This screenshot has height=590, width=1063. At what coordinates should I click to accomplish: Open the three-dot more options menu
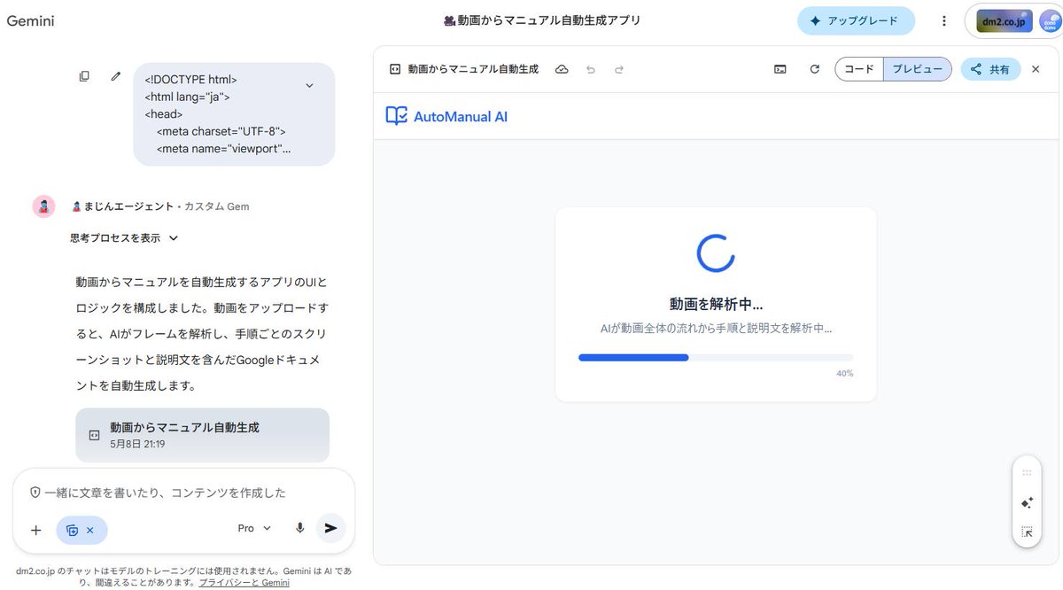coord(944,20)
